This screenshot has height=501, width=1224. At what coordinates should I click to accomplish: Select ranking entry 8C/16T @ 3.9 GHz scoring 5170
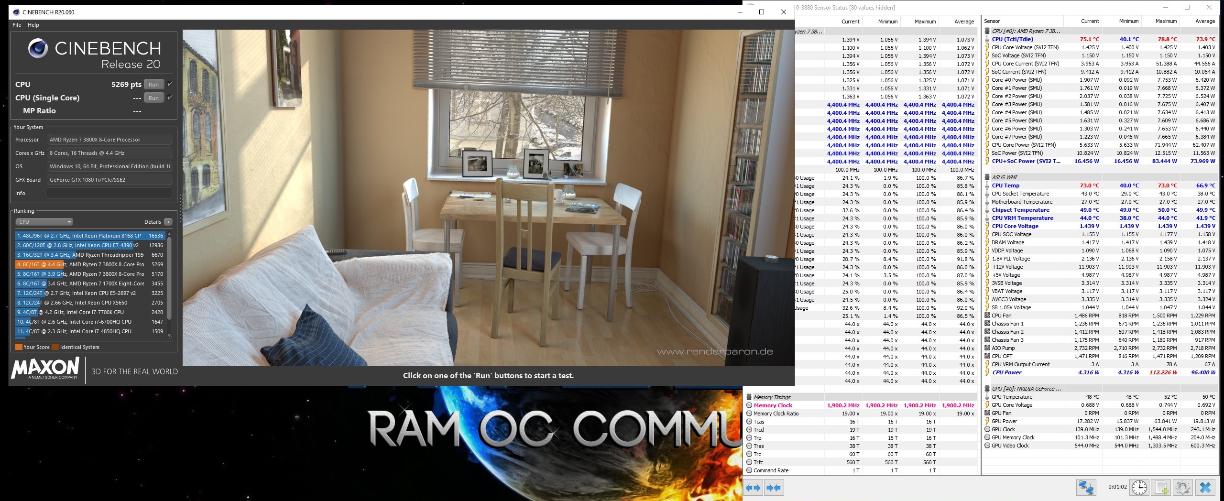(90, 274)
